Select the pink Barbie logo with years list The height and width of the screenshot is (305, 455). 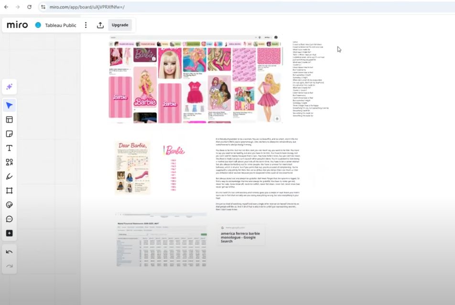174,168
